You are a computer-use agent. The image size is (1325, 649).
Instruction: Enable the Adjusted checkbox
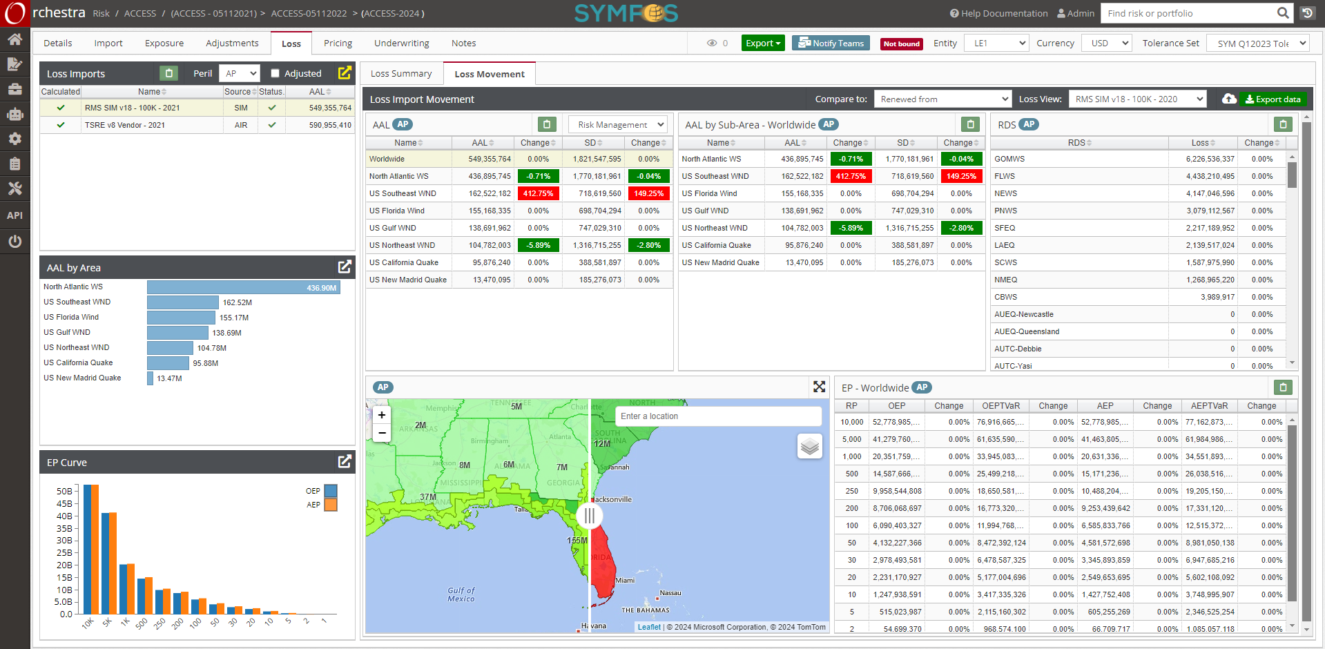(x=275, y=73)
